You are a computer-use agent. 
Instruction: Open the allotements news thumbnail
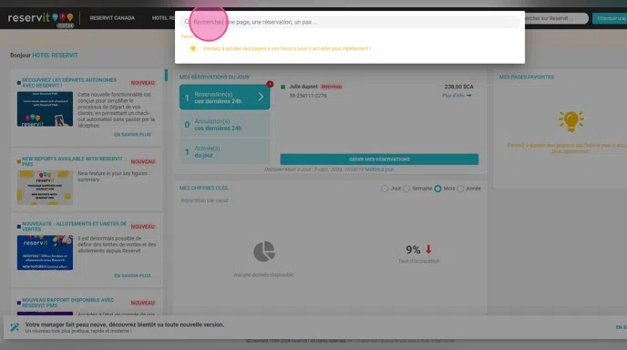point(45,252)
